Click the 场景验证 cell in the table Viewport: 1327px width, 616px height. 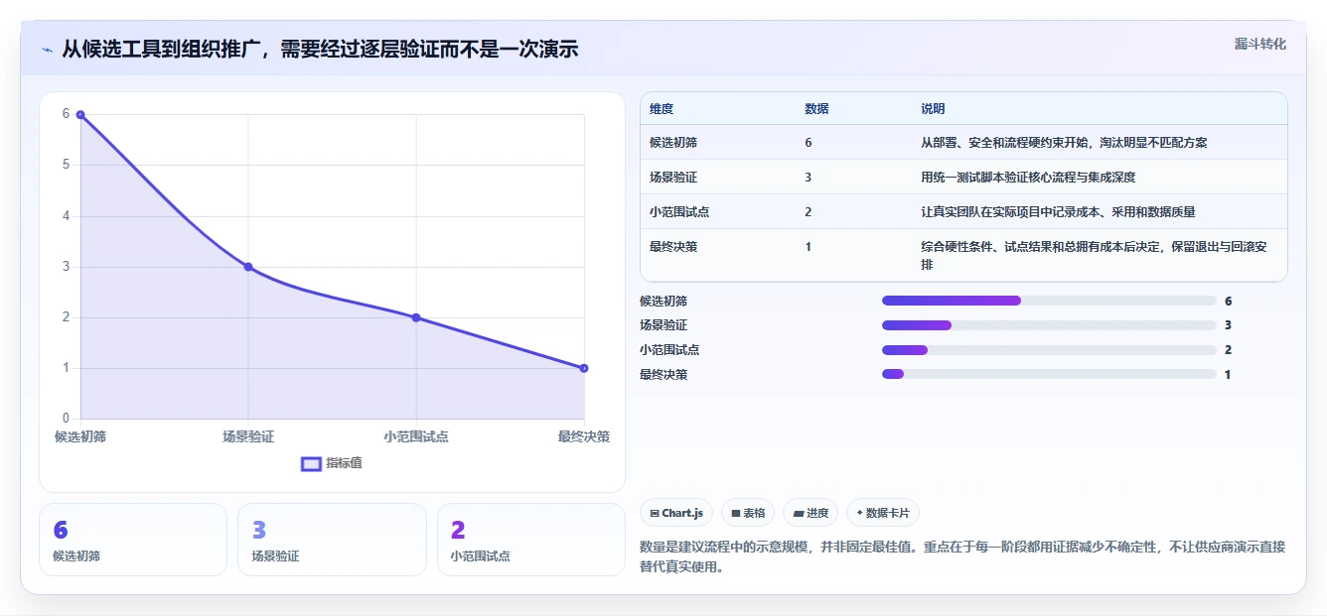pyautogui.click(x=673, y=178)
